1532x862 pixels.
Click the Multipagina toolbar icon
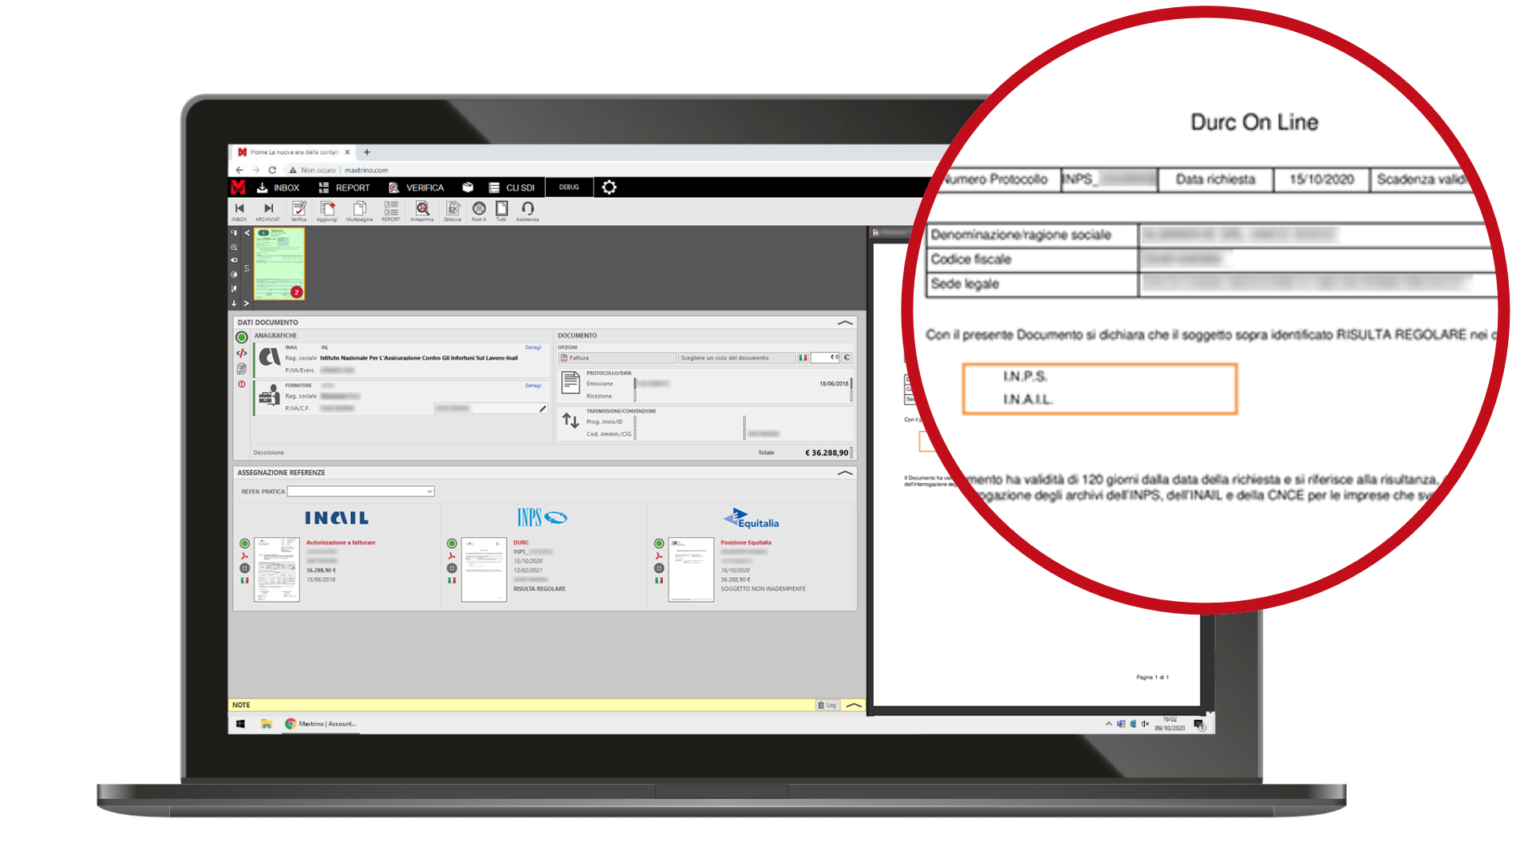pos(359,212)
